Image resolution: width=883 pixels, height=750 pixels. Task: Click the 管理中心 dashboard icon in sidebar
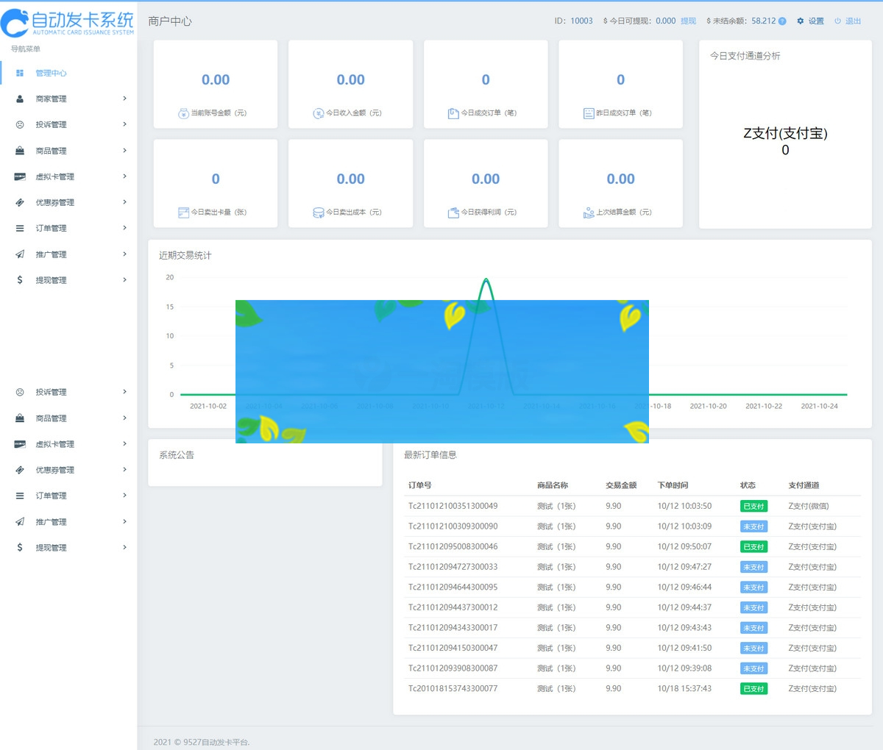click(20, 73)
